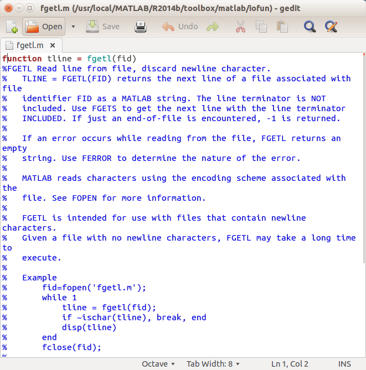Open Find with the magnifier icon
Screen dimensions: 366x370
(310, 27)
